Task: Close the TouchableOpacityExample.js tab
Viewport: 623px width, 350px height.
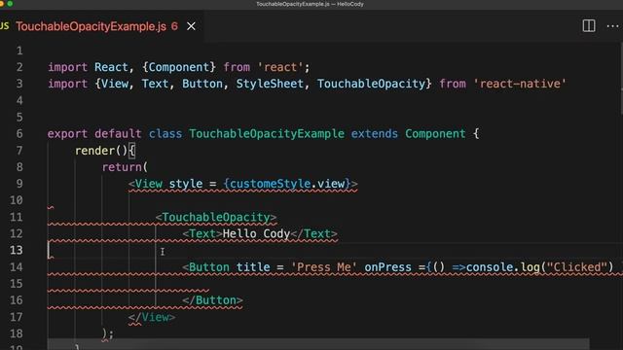Action: [191, 26]
